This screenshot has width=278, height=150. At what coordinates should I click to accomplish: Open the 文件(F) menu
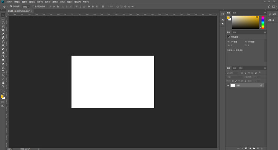9,2
